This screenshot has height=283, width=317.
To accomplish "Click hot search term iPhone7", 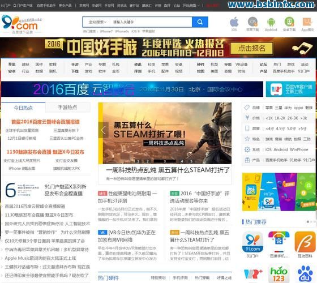I will coord(106,31).
